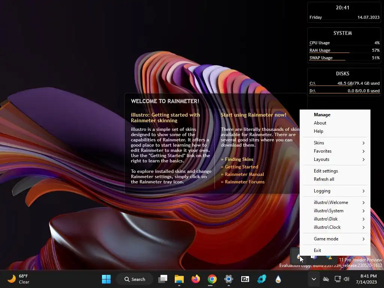Open Task View on the taskbar
This screenshot has height=288, width=384.
pyautogui.click(x=163, y=279)
